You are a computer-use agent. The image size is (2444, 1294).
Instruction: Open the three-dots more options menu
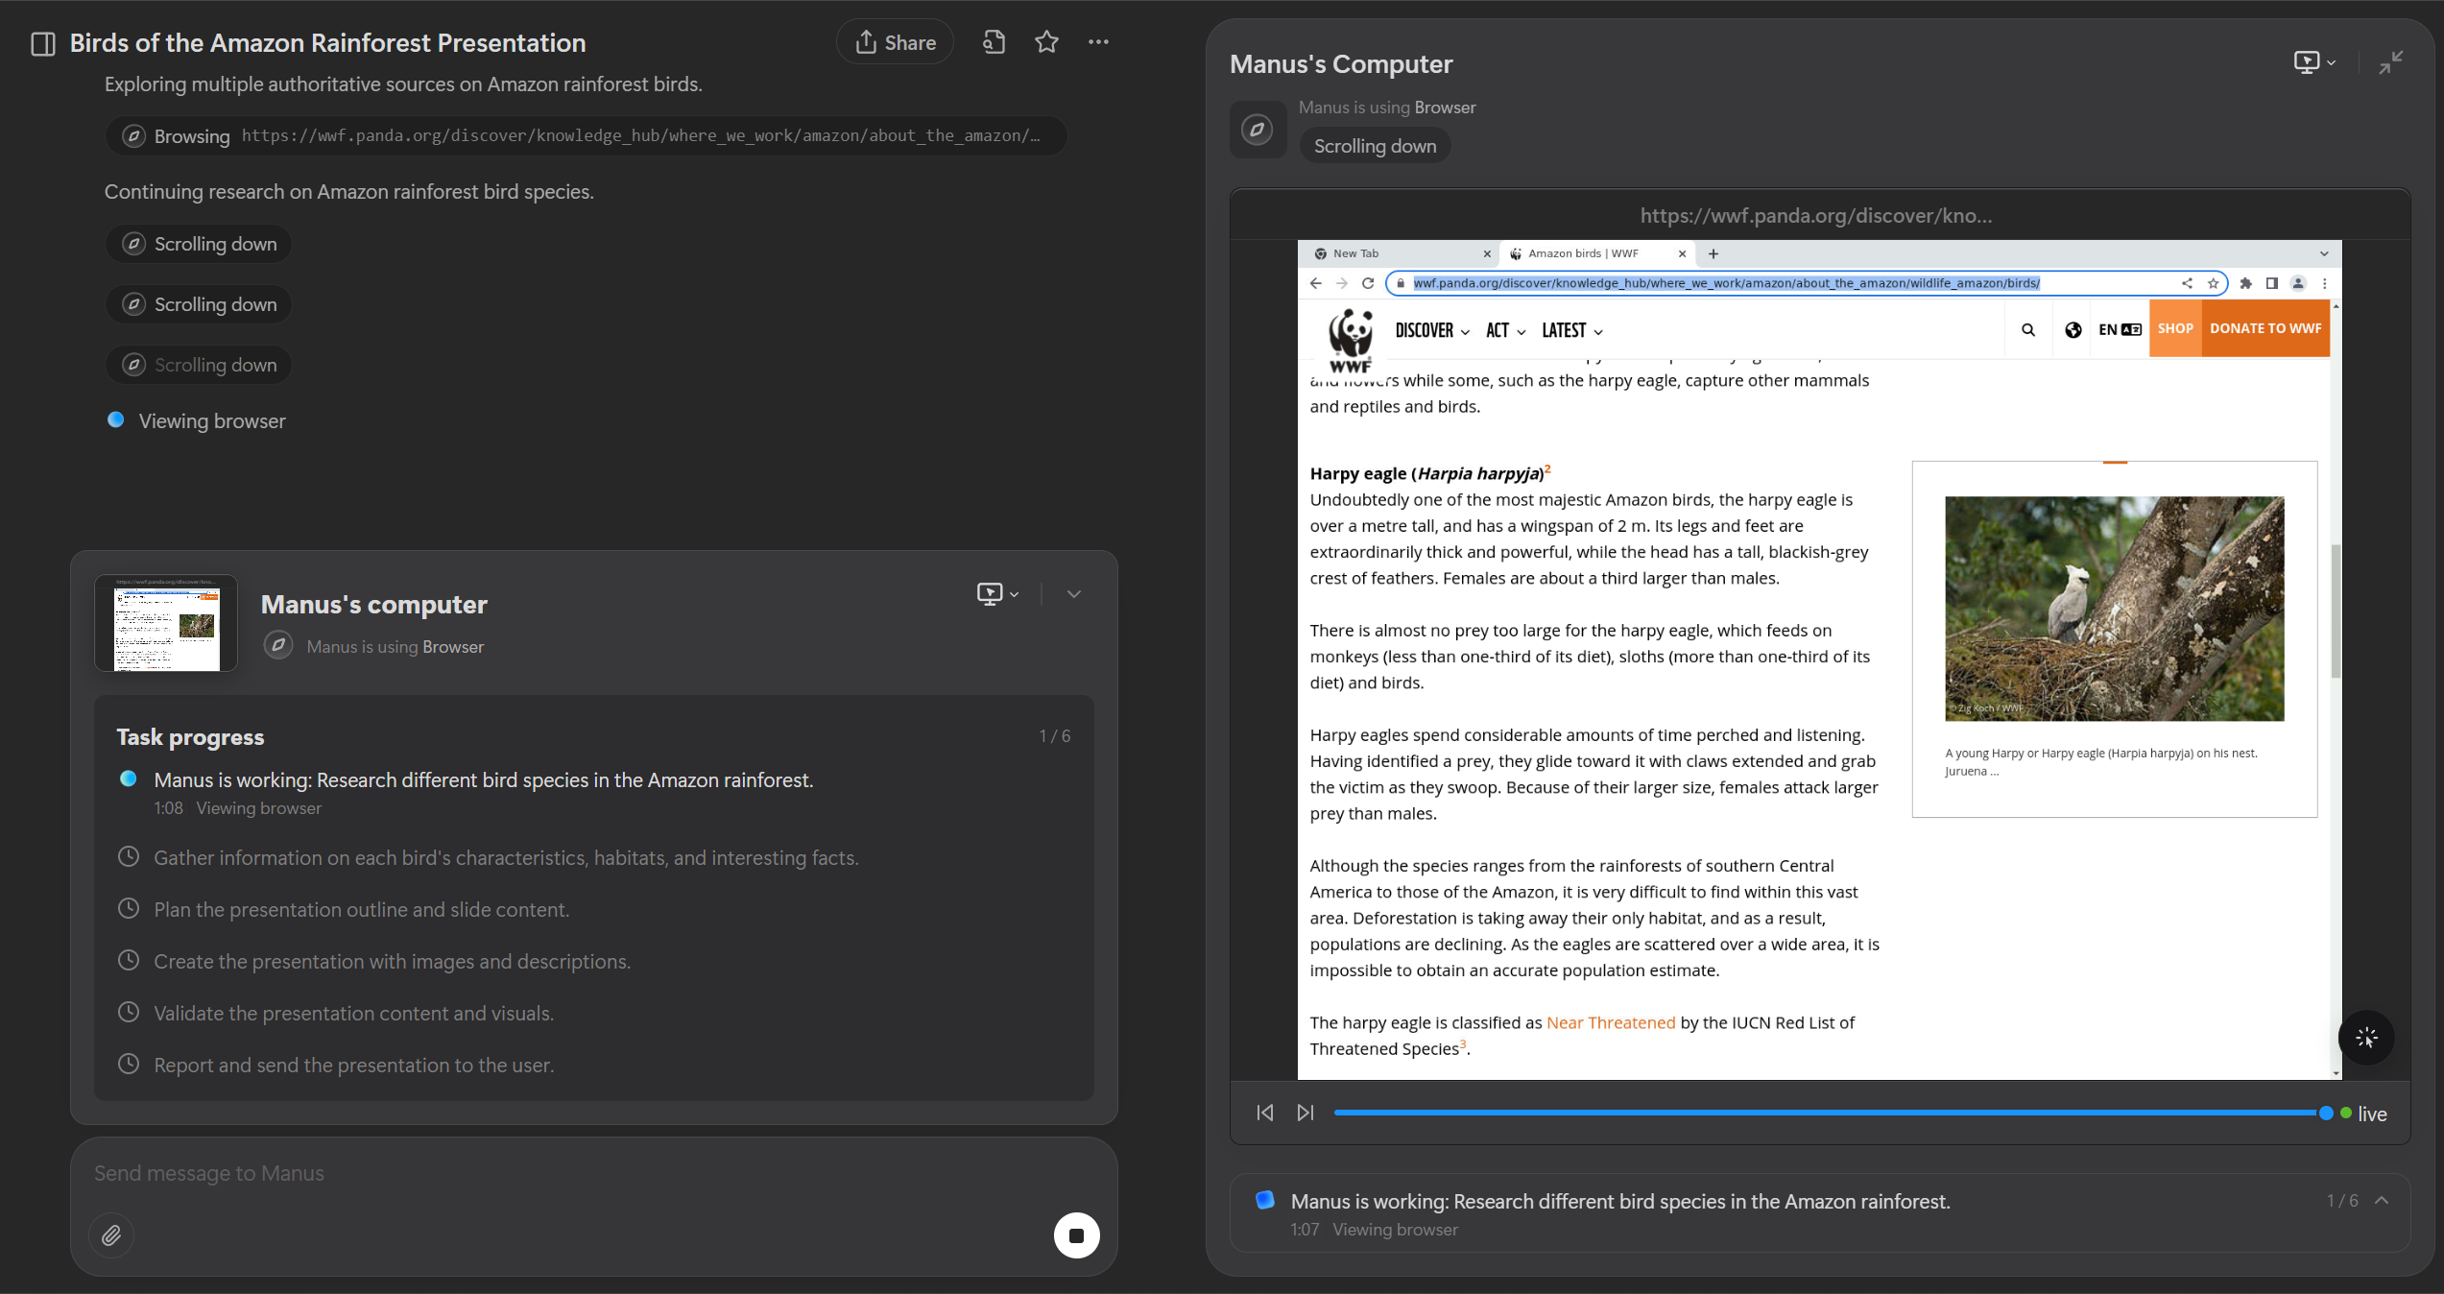(1098, 42)
